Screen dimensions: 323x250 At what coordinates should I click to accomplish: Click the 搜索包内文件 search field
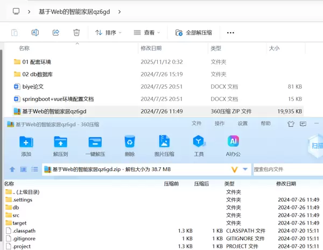point(285,169)
